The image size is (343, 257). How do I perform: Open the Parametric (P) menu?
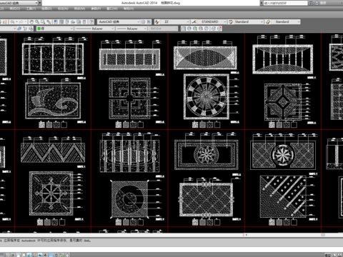click(96, 9)
